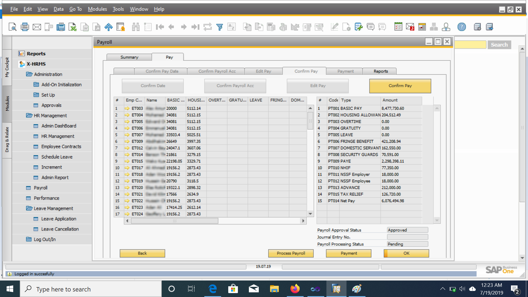Switch to the Summary tab
Image resolution: width=528 pixels, height=297 pixels.
tap(129, 57)
